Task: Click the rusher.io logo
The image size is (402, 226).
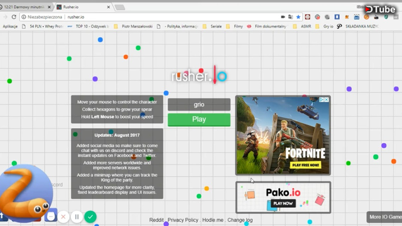Action: pyautogui.click(x=199, y=75)
